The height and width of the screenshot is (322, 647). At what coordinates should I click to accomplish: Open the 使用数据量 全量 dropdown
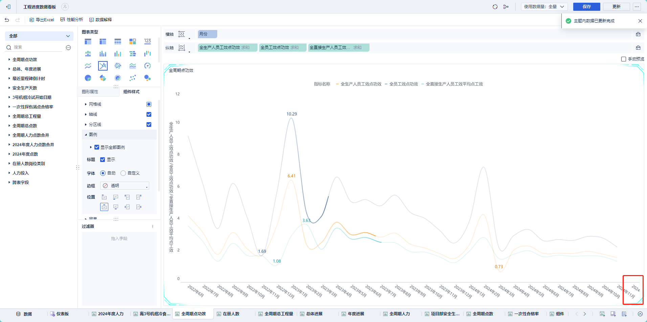pyautogui.click(x=544, y=7)
